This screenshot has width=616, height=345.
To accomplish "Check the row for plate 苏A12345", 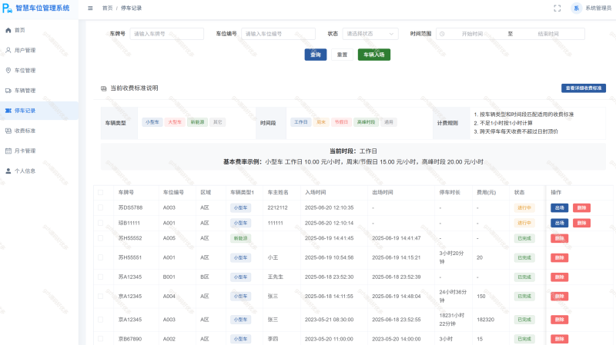I will tap(101, 277).
